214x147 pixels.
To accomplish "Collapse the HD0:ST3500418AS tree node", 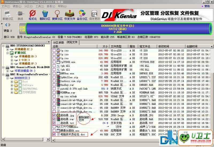I will [x=3, y=46].
